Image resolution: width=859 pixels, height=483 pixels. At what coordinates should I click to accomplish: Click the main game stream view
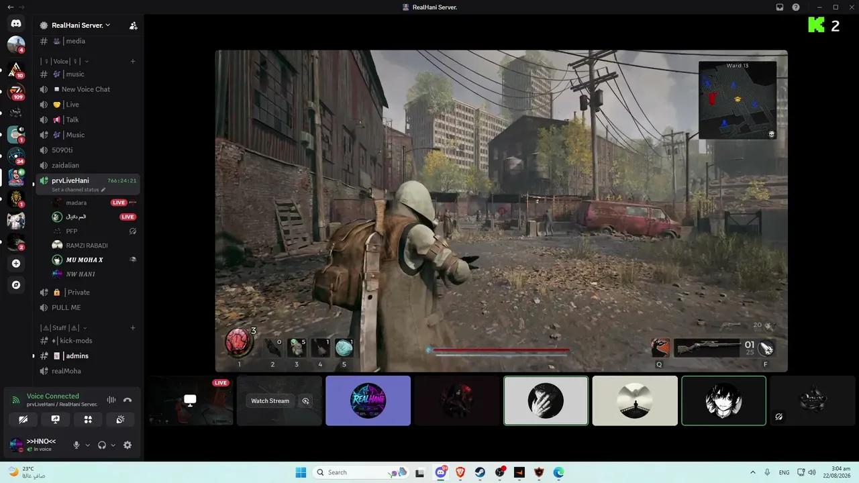tap(501, 211)
